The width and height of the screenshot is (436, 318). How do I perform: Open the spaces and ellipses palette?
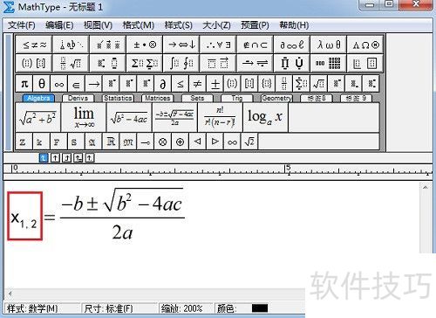click(x=71, y=45)
